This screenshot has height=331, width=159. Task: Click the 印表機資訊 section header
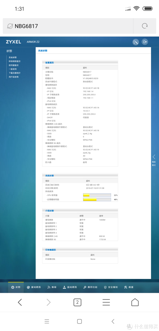point(51,250)
